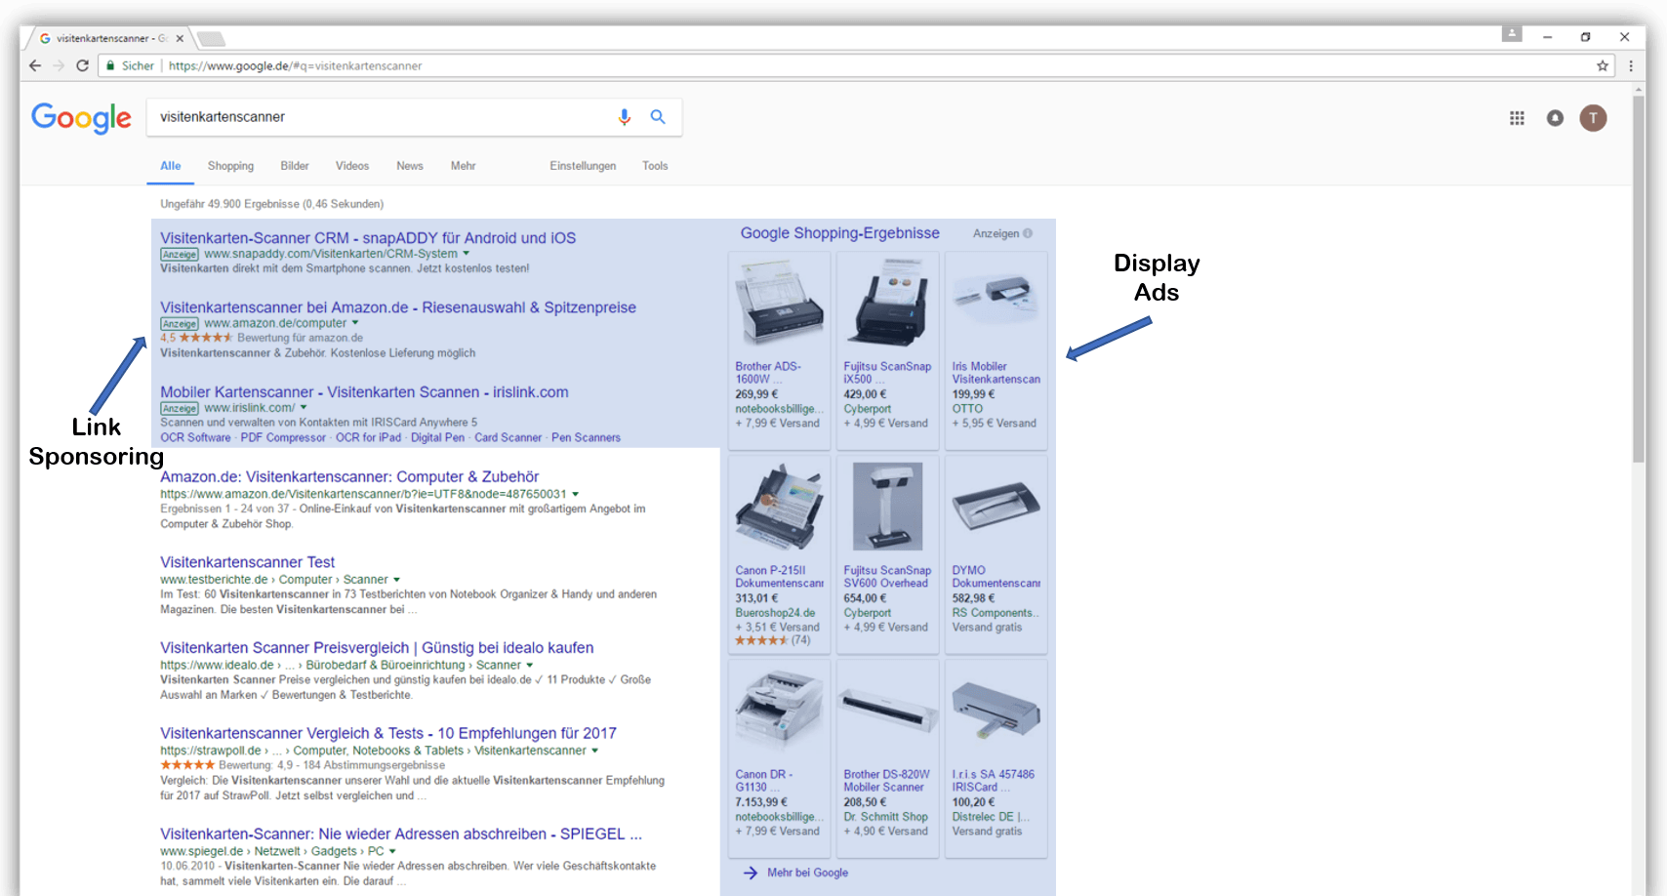Open Google account notifications bell
Image resolution: width=1667 pixels, height=896 pixels.
(1555, 118)
